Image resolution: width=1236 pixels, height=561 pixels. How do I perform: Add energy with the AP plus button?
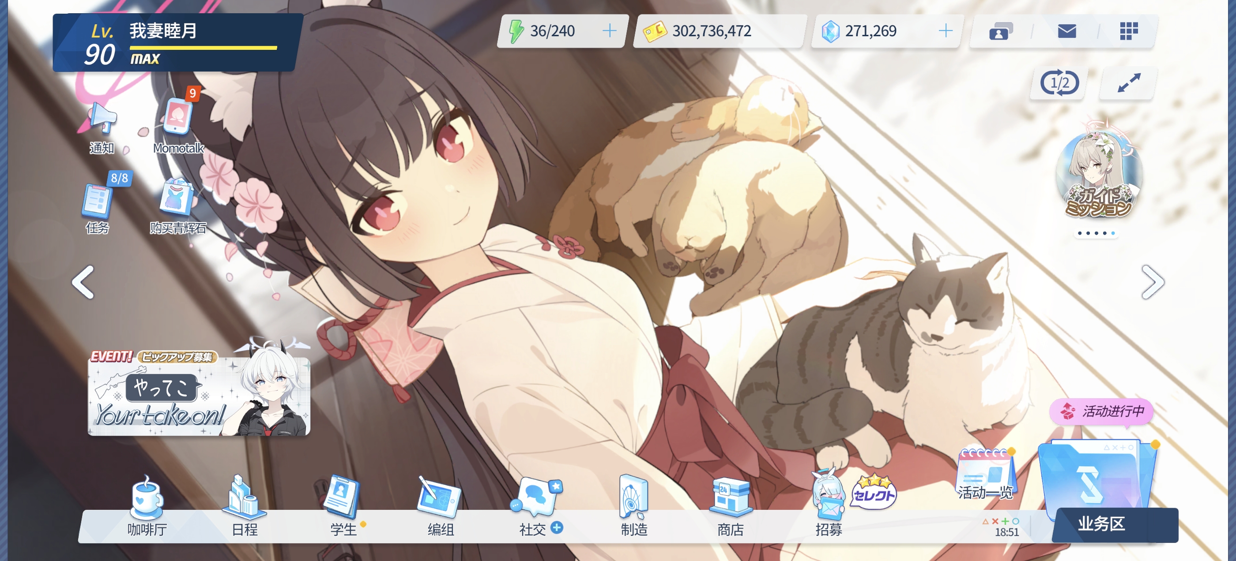(x=609, y=31)
